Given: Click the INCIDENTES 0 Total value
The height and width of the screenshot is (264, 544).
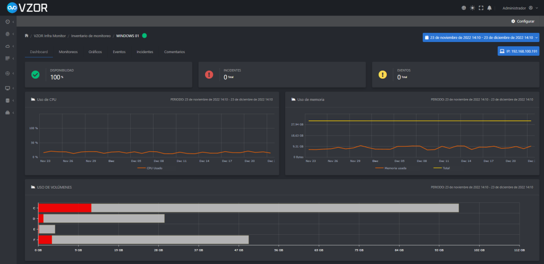Looking at the screenshot, I should tap(228, 77).
